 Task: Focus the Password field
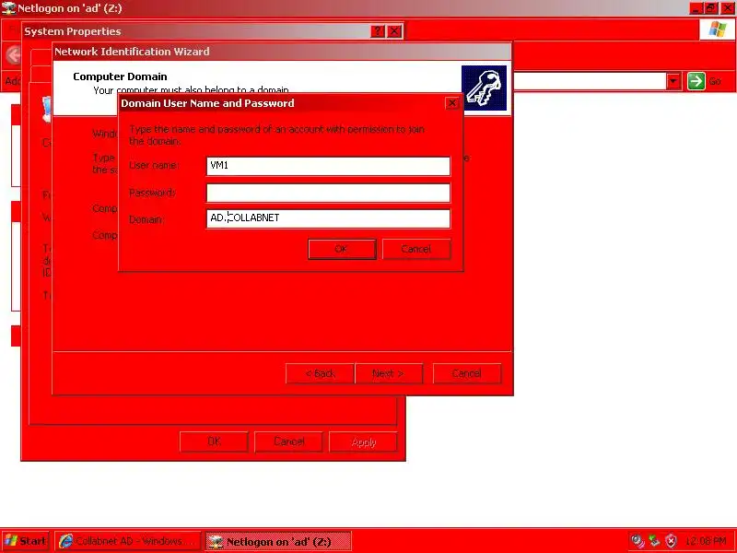pos(328,193)
